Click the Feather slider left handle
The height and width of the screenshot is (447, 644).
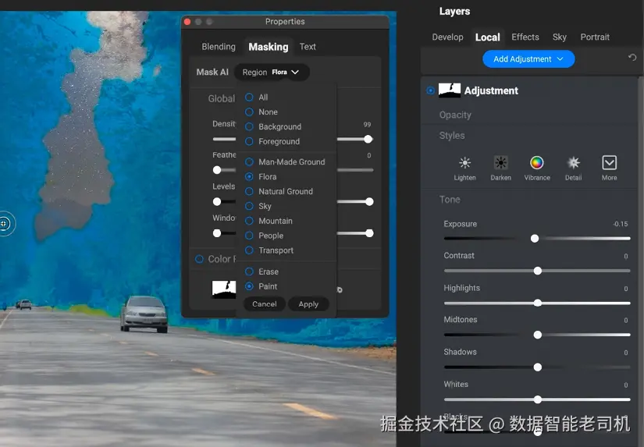pyautogui.click(x=217, y=170)
